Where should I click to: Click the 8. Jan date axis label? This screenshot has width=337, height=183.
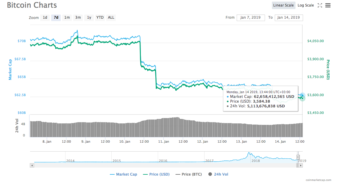47,141
